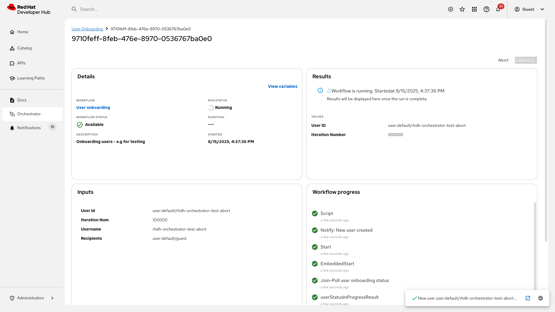The height and width of the screenshot is (312, 555).
Task: Click the Abort button
Action: (x=503, y=60)
